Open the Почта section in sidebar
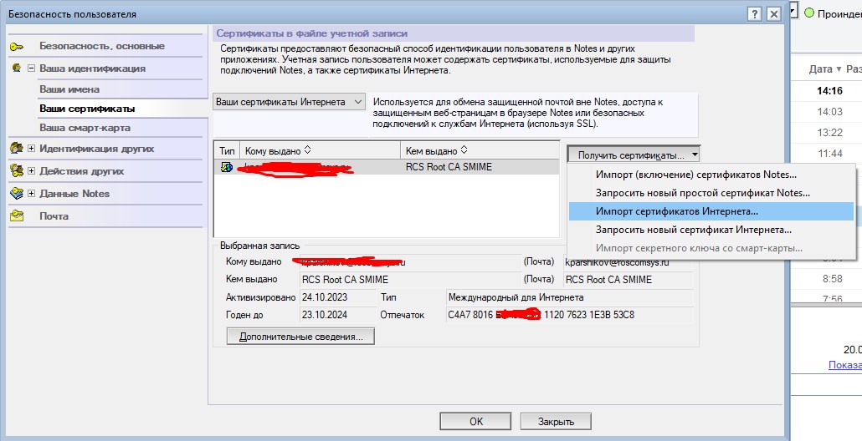 (x=54, y=216)
